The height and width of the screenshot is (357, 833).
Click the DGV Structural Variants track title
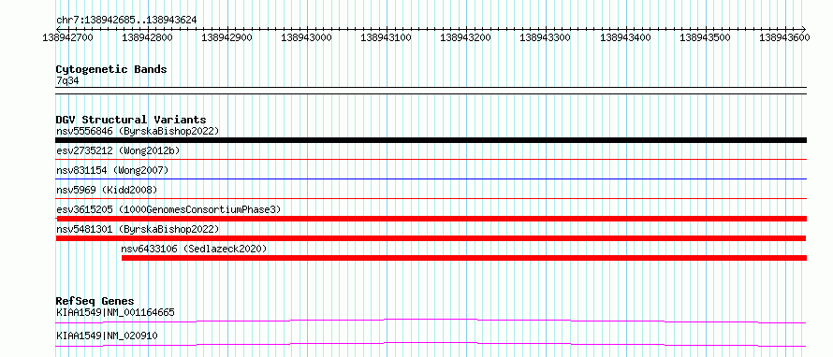pyautogui.click(x=131, y=120)
